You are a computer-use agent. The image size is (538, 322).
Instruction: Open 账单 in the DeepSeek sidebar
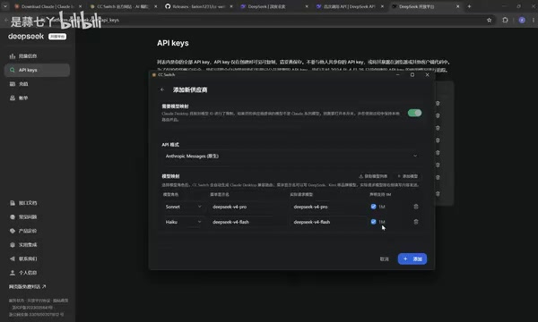37,97
